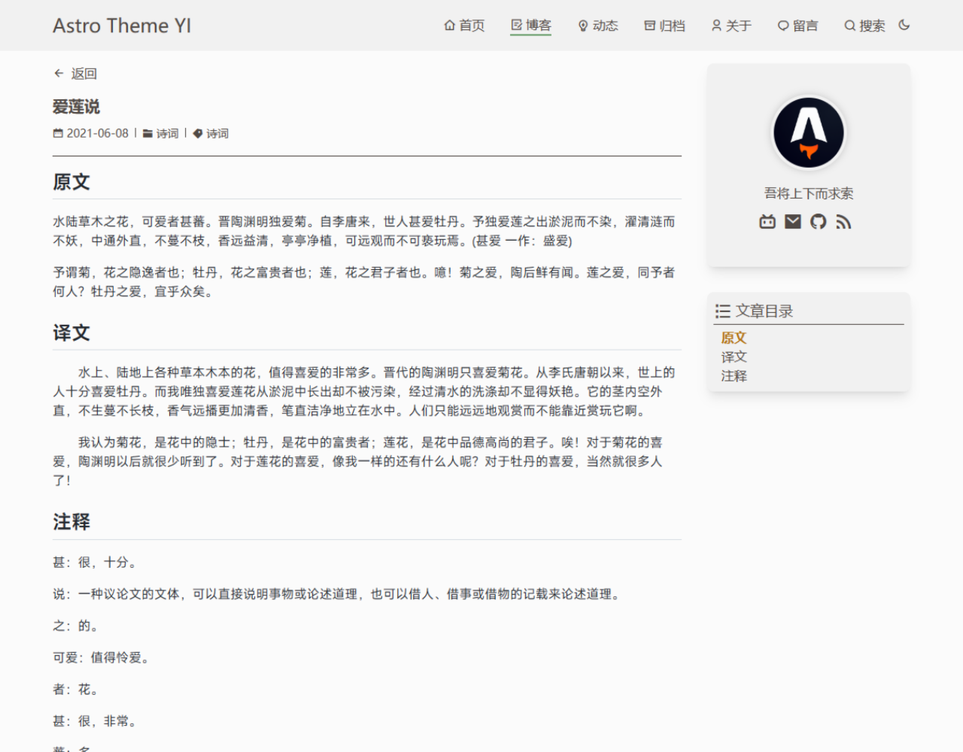Open the GitHub icon link

tap(819, 222)
